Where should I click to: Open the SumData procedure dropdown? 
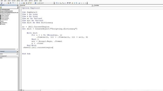pyautogui.click(x=128, y=6)
